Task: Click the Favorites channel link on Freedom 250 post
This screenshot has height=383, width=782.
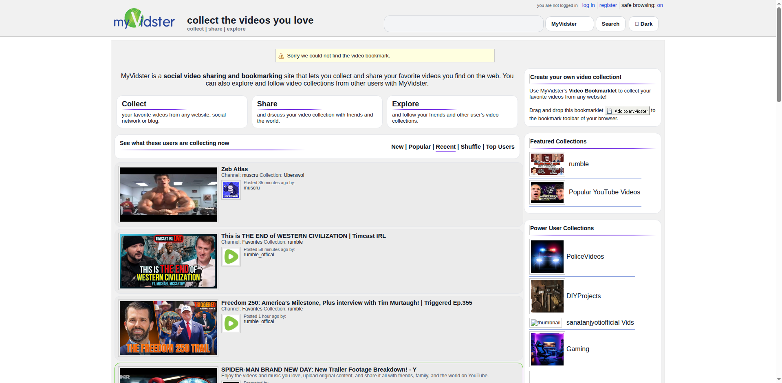Action: pos(252,309)
